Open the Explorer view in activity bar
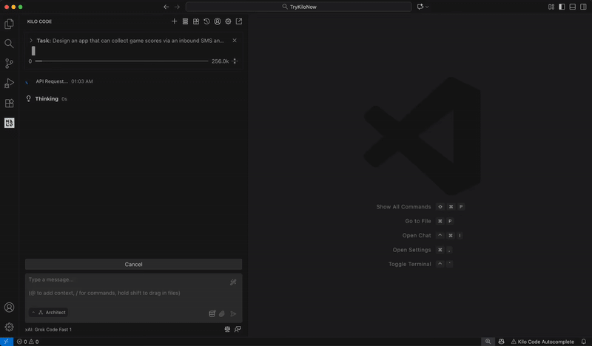 (9, 24)
